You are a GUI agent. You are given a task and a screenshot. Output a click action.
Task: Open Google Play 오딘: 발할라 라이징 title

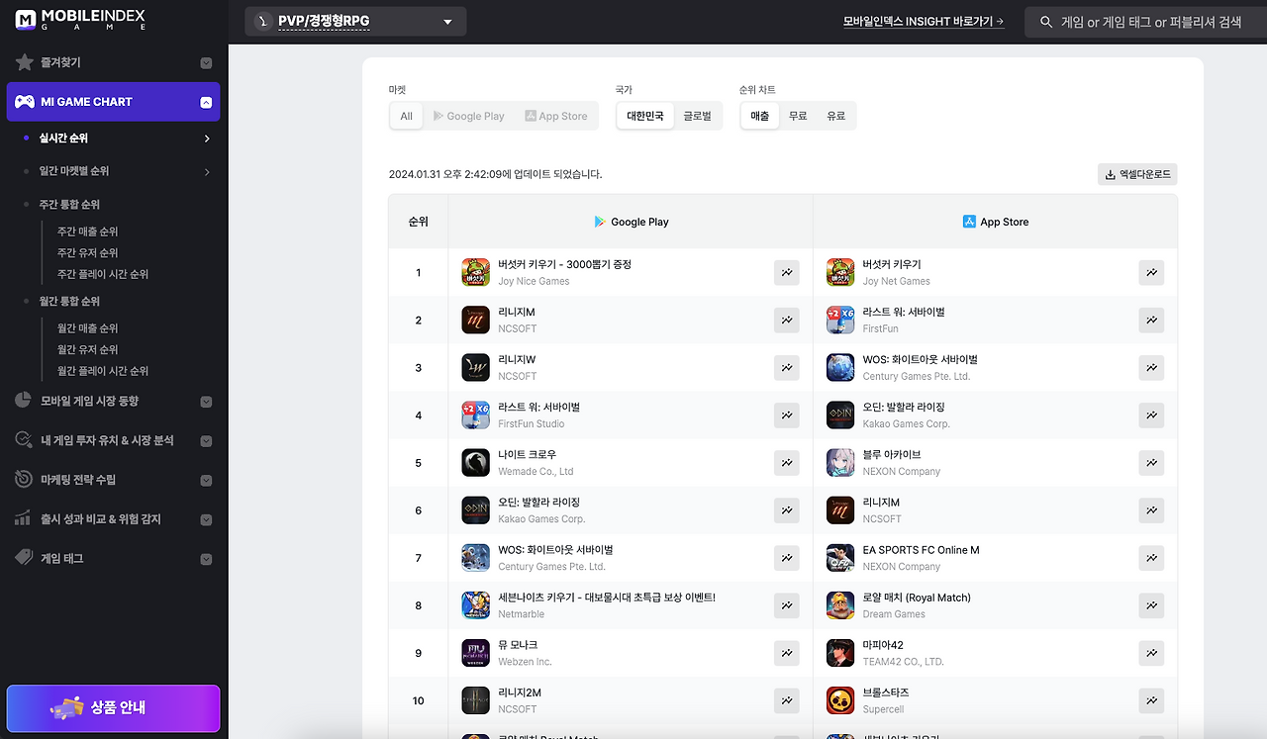pyautogui.click(x=539, y=503)
